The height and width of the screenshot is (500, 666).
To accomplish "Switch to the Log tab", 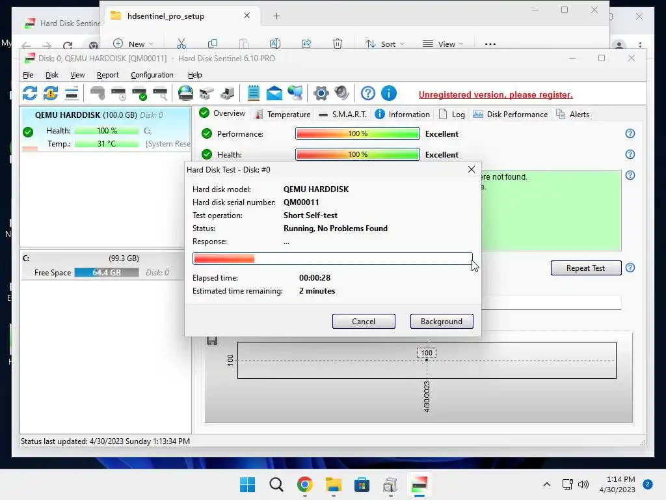I will pyautogui.click(x=452, y=115).
